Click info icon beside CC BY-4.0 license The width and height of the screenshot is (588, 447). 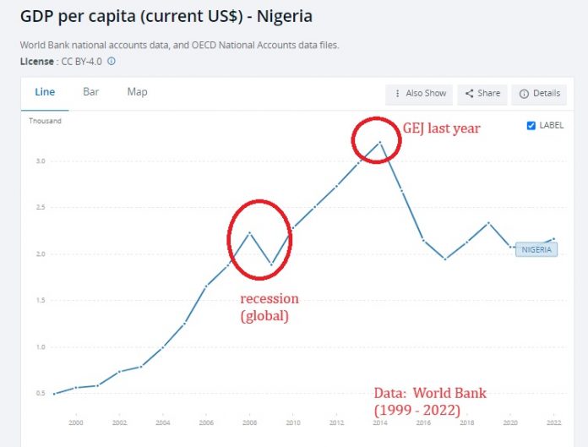point(112,61)
